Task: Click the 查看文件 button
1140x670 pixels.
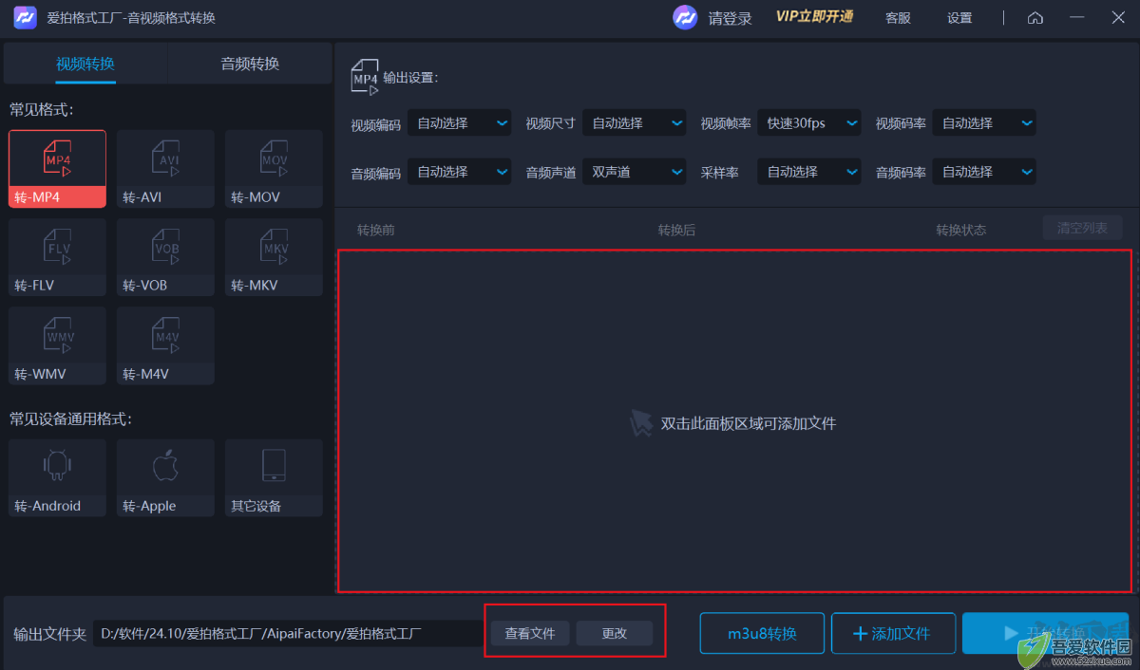Action: click(530, 633)
